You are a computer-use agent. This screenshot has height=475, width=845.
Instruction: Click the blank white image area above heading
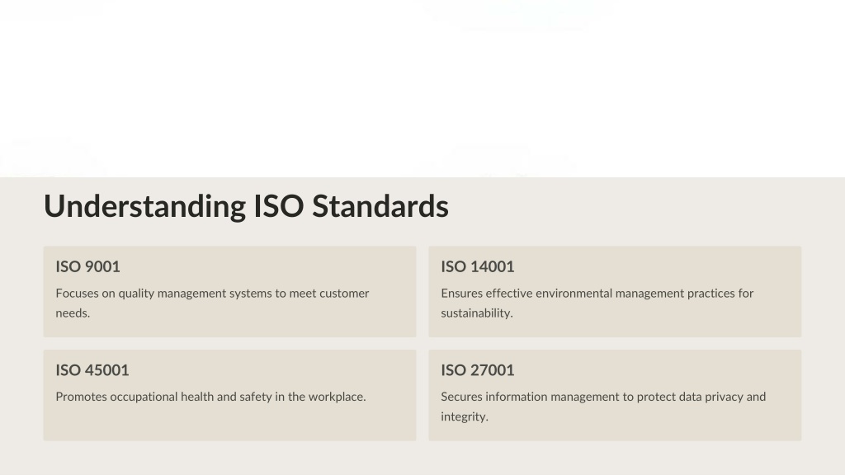pos(422,88)
